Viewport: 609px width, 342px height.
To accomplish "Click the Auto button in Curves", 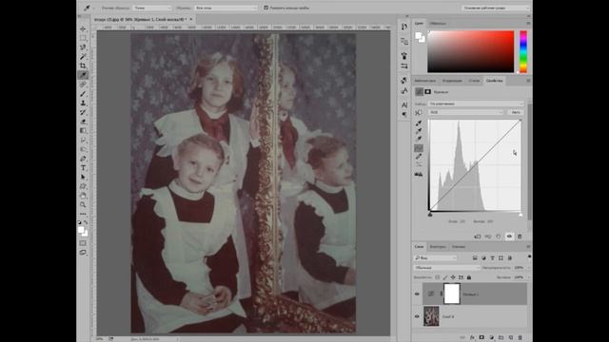I will (x=516, y=112).
